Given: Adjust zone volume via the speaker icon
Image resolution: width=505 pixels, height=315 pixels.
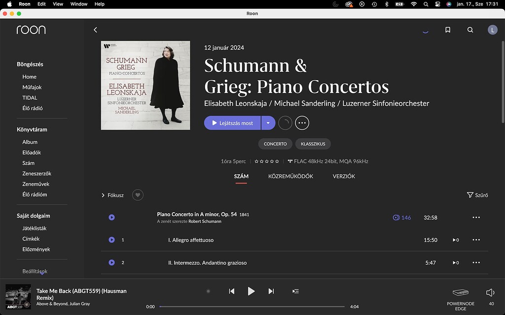Looking at the screenshot, I should (490, 291).
